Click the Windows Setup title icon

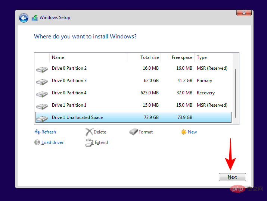pyautogui.click(x=35, y=18)
